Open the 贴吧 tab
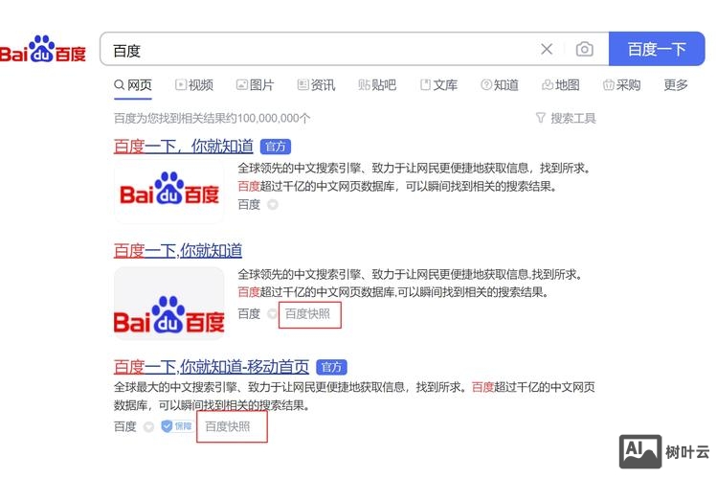 [377, 85]
